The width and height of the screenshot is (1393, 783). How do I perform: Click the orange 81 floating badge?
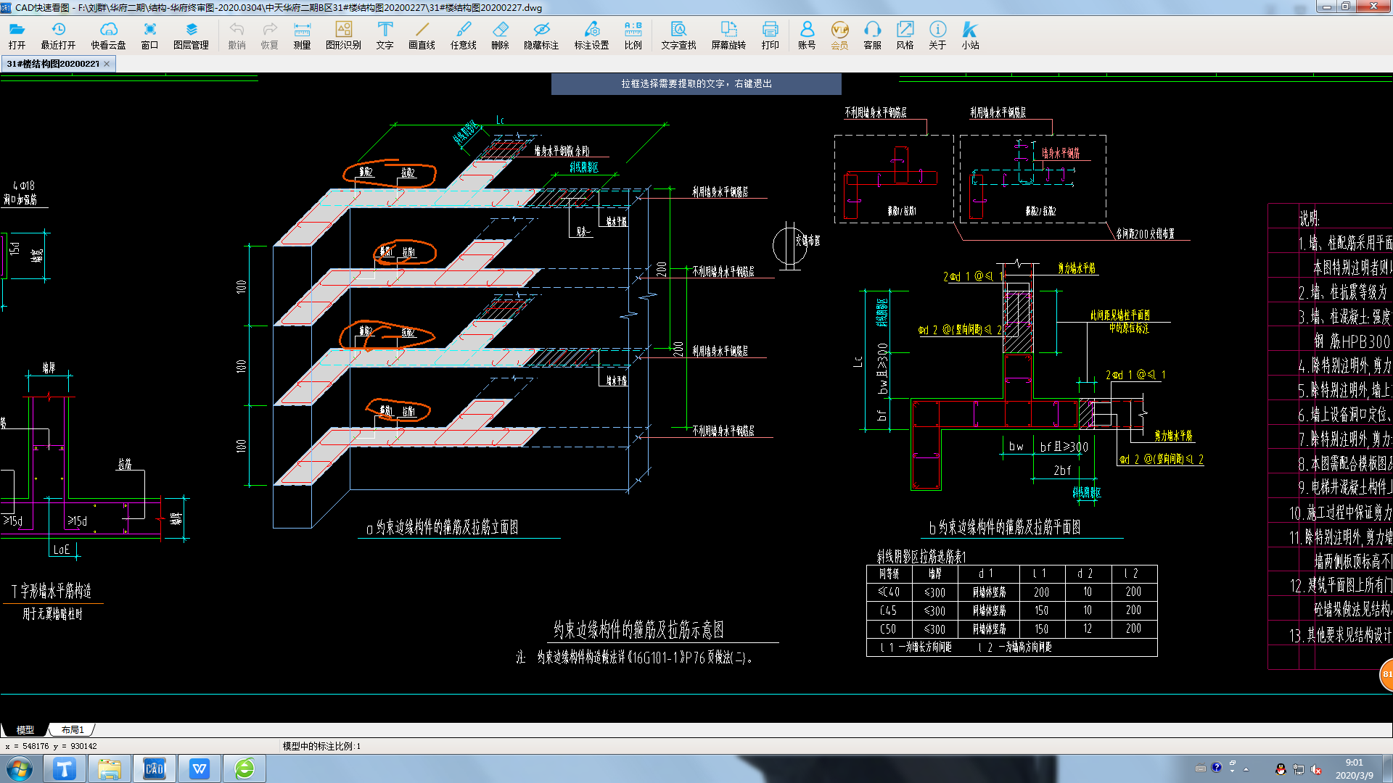(x=1386, y=674)
